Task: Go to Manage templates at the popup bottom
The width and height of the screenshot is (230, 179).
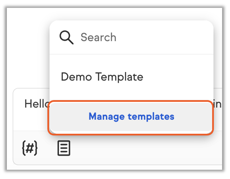Action: pyautogui.click(x=131, y=117)
